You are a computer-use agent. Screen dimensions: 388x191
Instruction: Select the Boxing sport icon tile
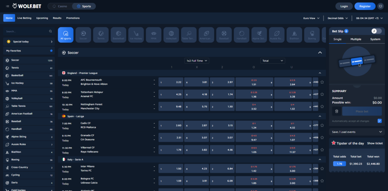tap(312, 35)
